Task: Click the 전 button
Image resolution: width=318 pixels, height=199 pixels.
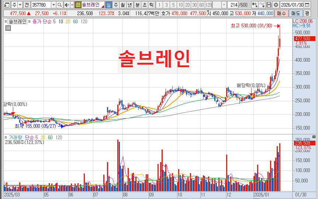Action: (27, 5)
